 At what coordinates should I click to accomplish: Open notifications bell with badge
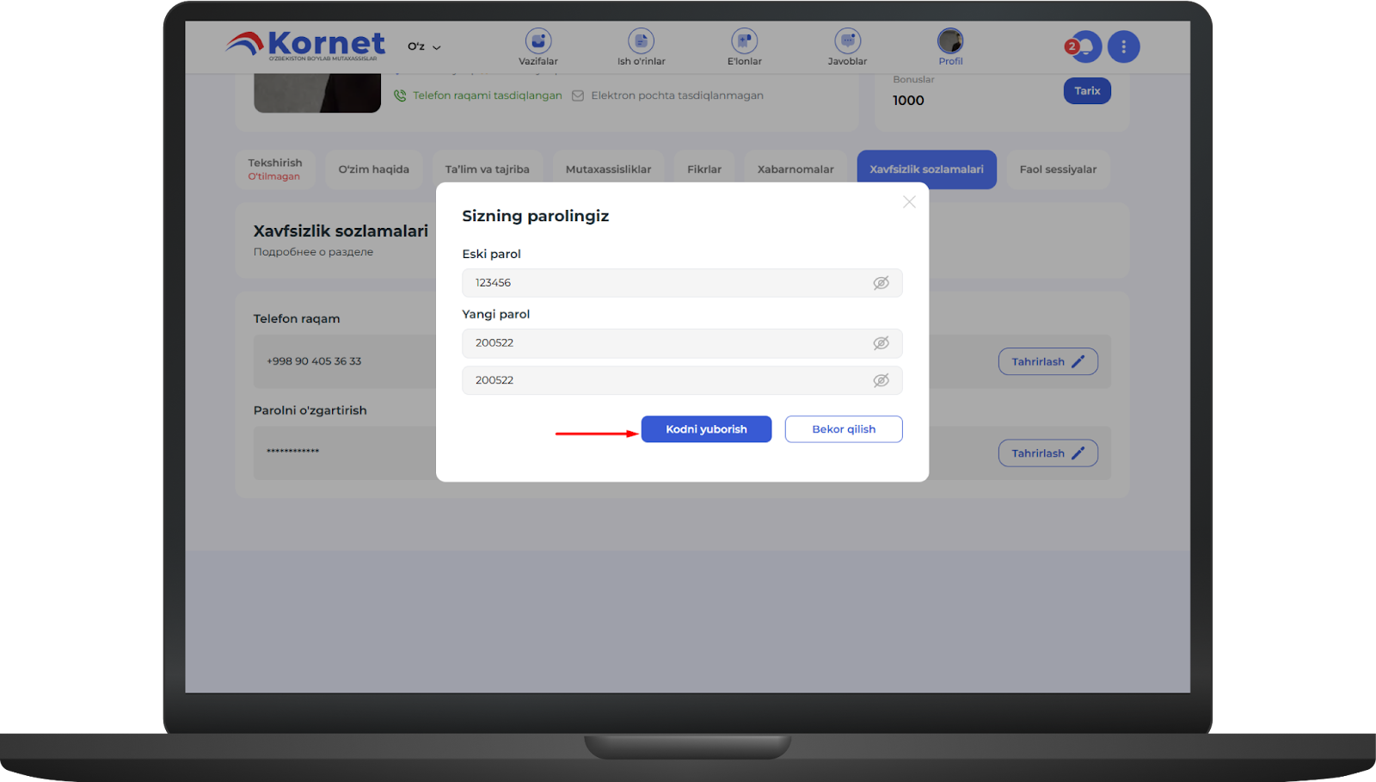coord(1085,46)
